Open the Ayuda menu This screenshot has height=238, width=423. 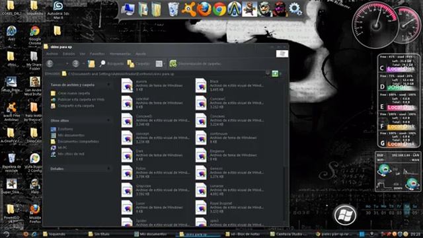coord(140,54)
